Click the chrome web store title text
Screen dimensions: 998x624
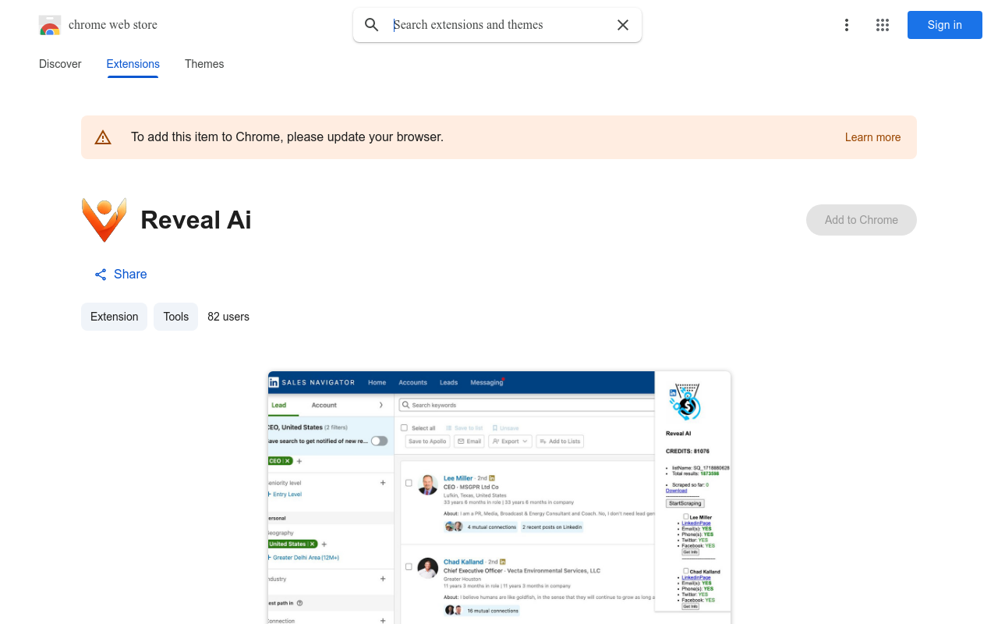click(x=113, y=25)
